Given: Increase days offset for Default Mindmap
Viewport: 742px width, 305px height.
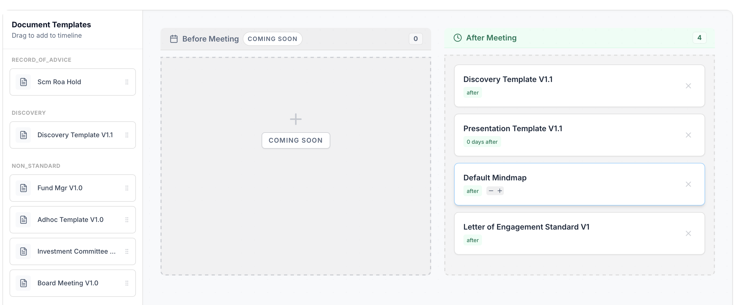Looking at the screenshot, I should click(500, 191).
